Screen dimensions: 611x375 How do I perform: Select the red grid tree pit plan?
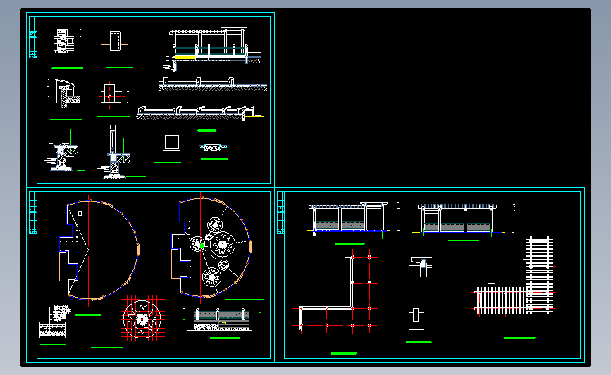point(142,318)
